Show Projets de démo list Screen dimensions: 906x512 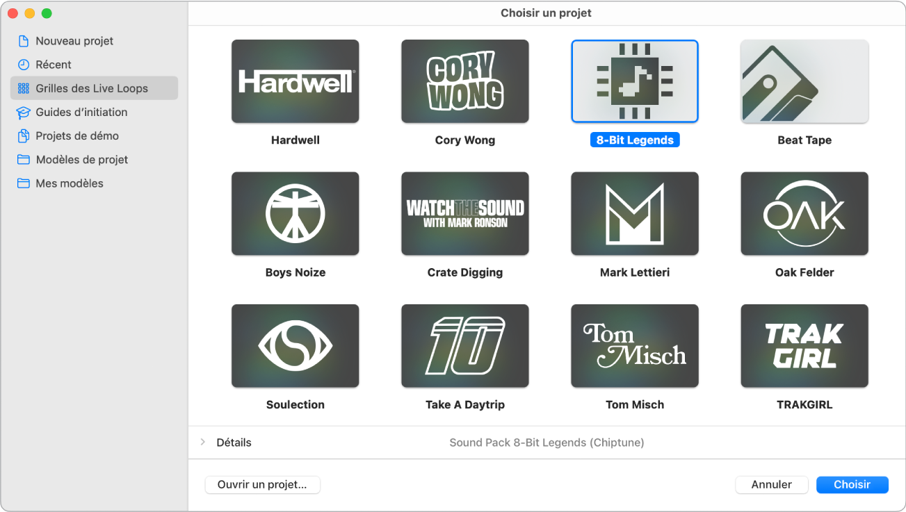coord(77,135)
